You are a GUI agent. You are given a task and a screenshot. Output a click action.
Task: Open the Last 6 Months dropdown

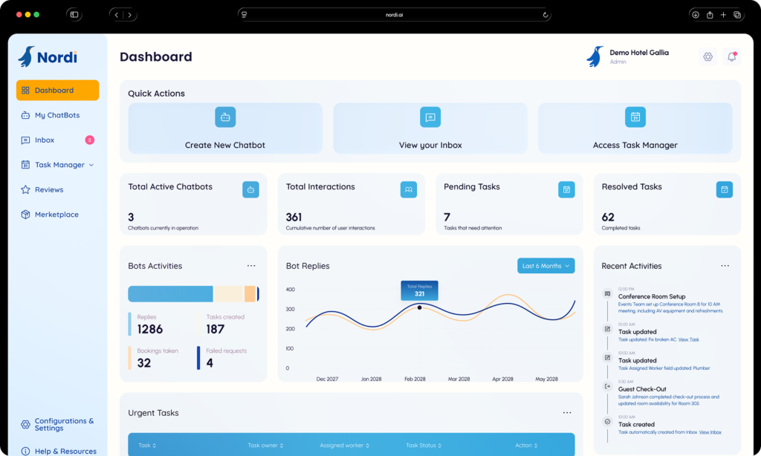(x=545, y=266)
